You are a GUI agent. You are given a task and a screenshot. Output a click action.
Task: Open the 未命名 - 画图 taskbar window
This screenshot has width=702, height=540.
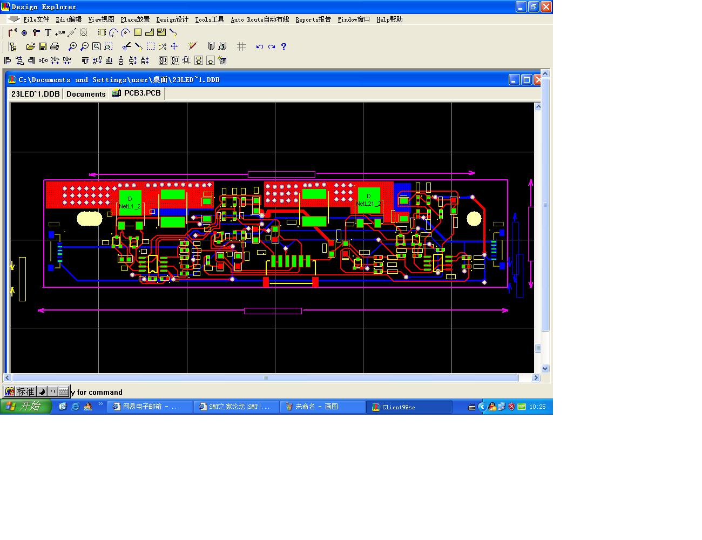coord(322,407)
